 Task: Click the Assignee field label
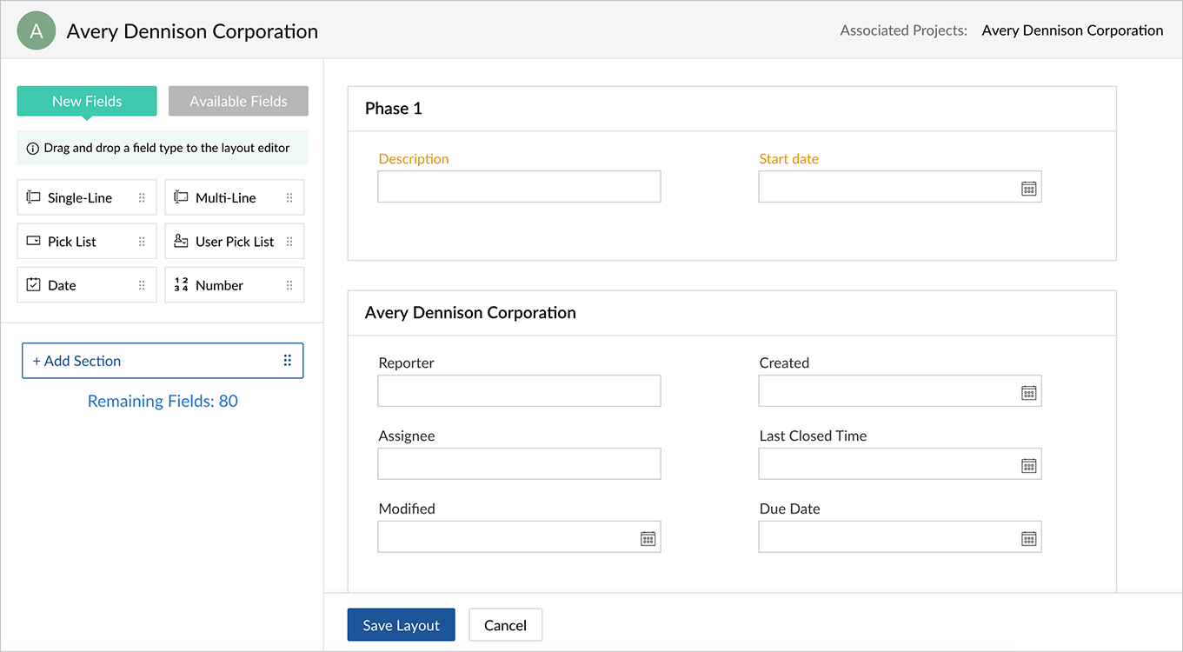coord(407,436)
